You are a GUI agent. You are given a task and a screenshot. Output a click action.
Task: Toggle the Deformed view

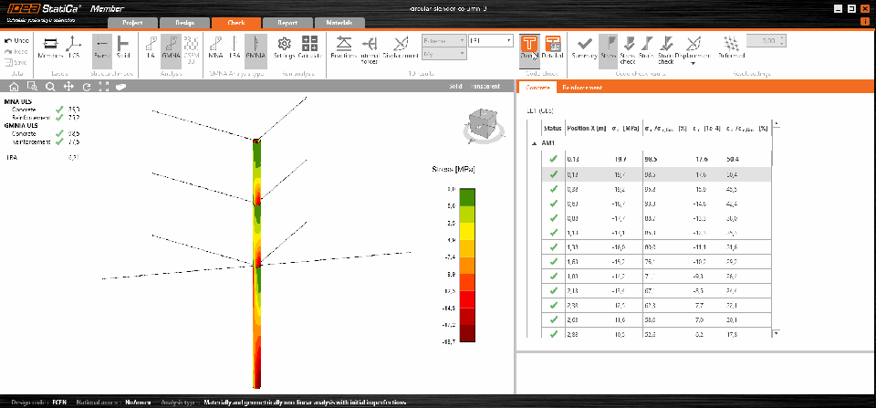coord(731,48)
